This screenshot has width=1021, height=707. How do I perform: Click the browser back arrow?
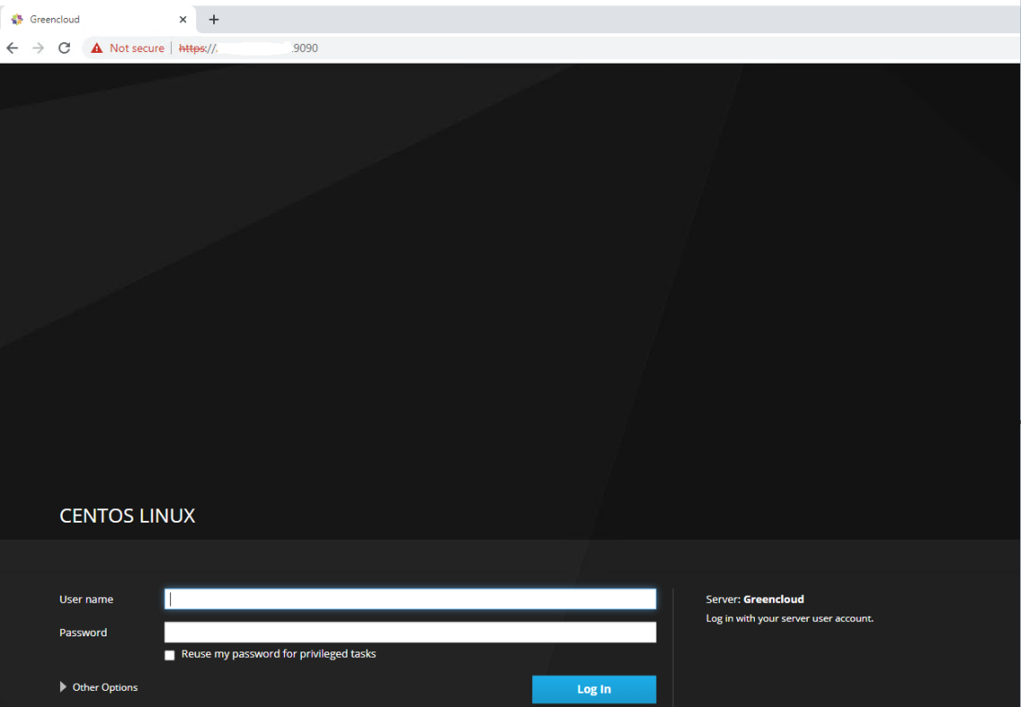pos(13,48)
